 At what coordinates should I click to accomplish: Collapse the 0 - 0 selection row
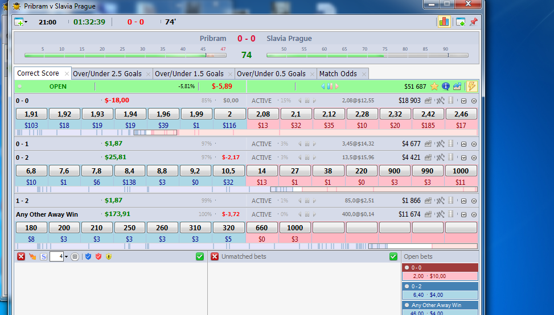click(464, 101)
